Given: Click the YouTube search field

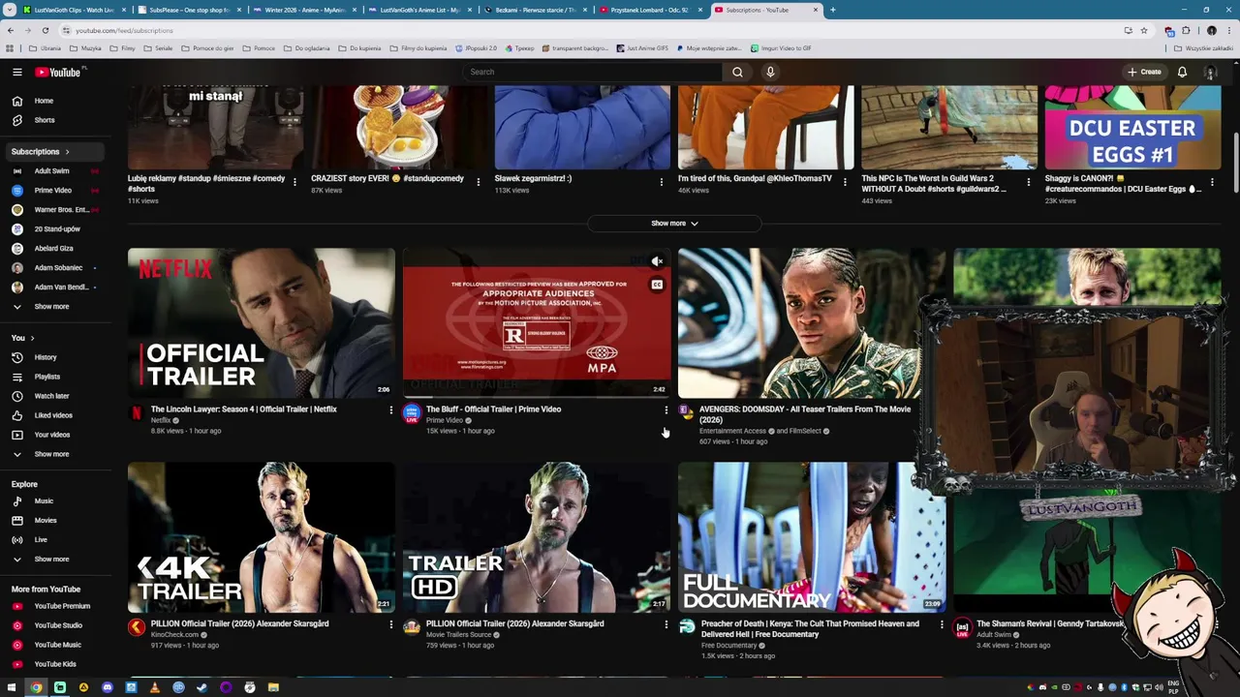Looking at the screenshot, I should (x=592, y=72).
